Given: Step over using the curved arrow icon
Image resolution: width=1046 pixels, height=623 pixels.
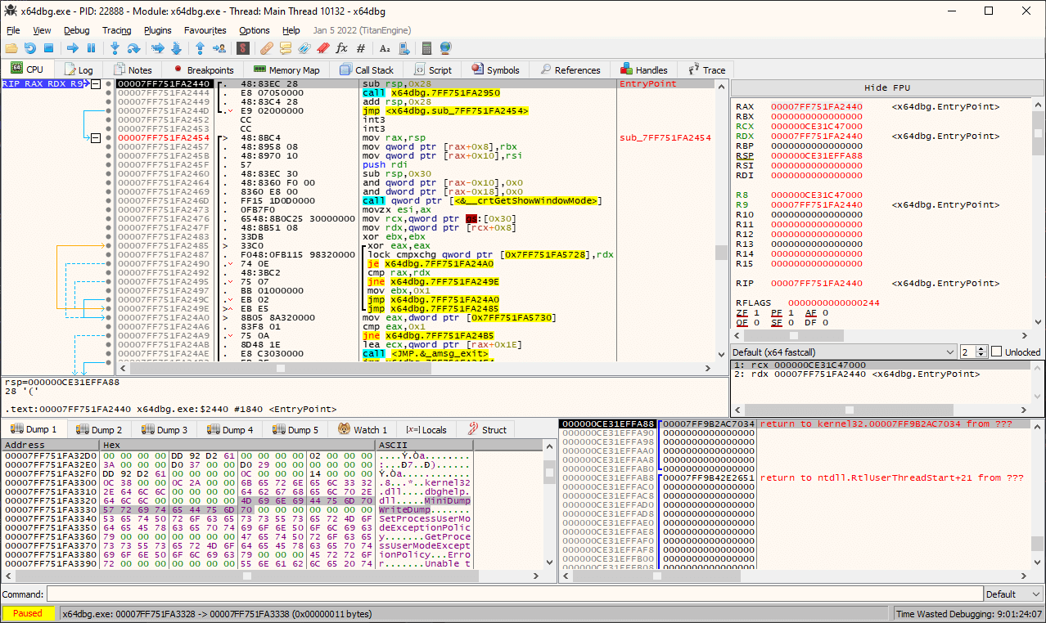Looking at the screenshot, I should (x=133, y=48).
